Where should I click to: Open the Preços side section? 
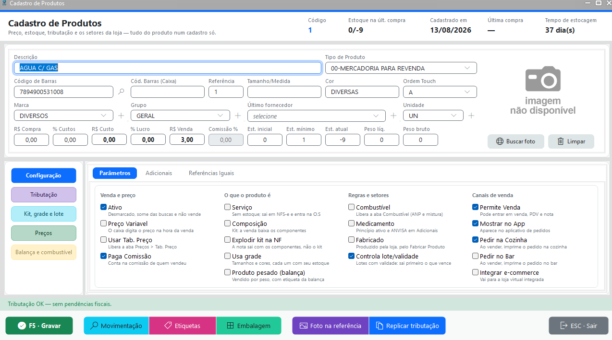[x=44, y=233]
